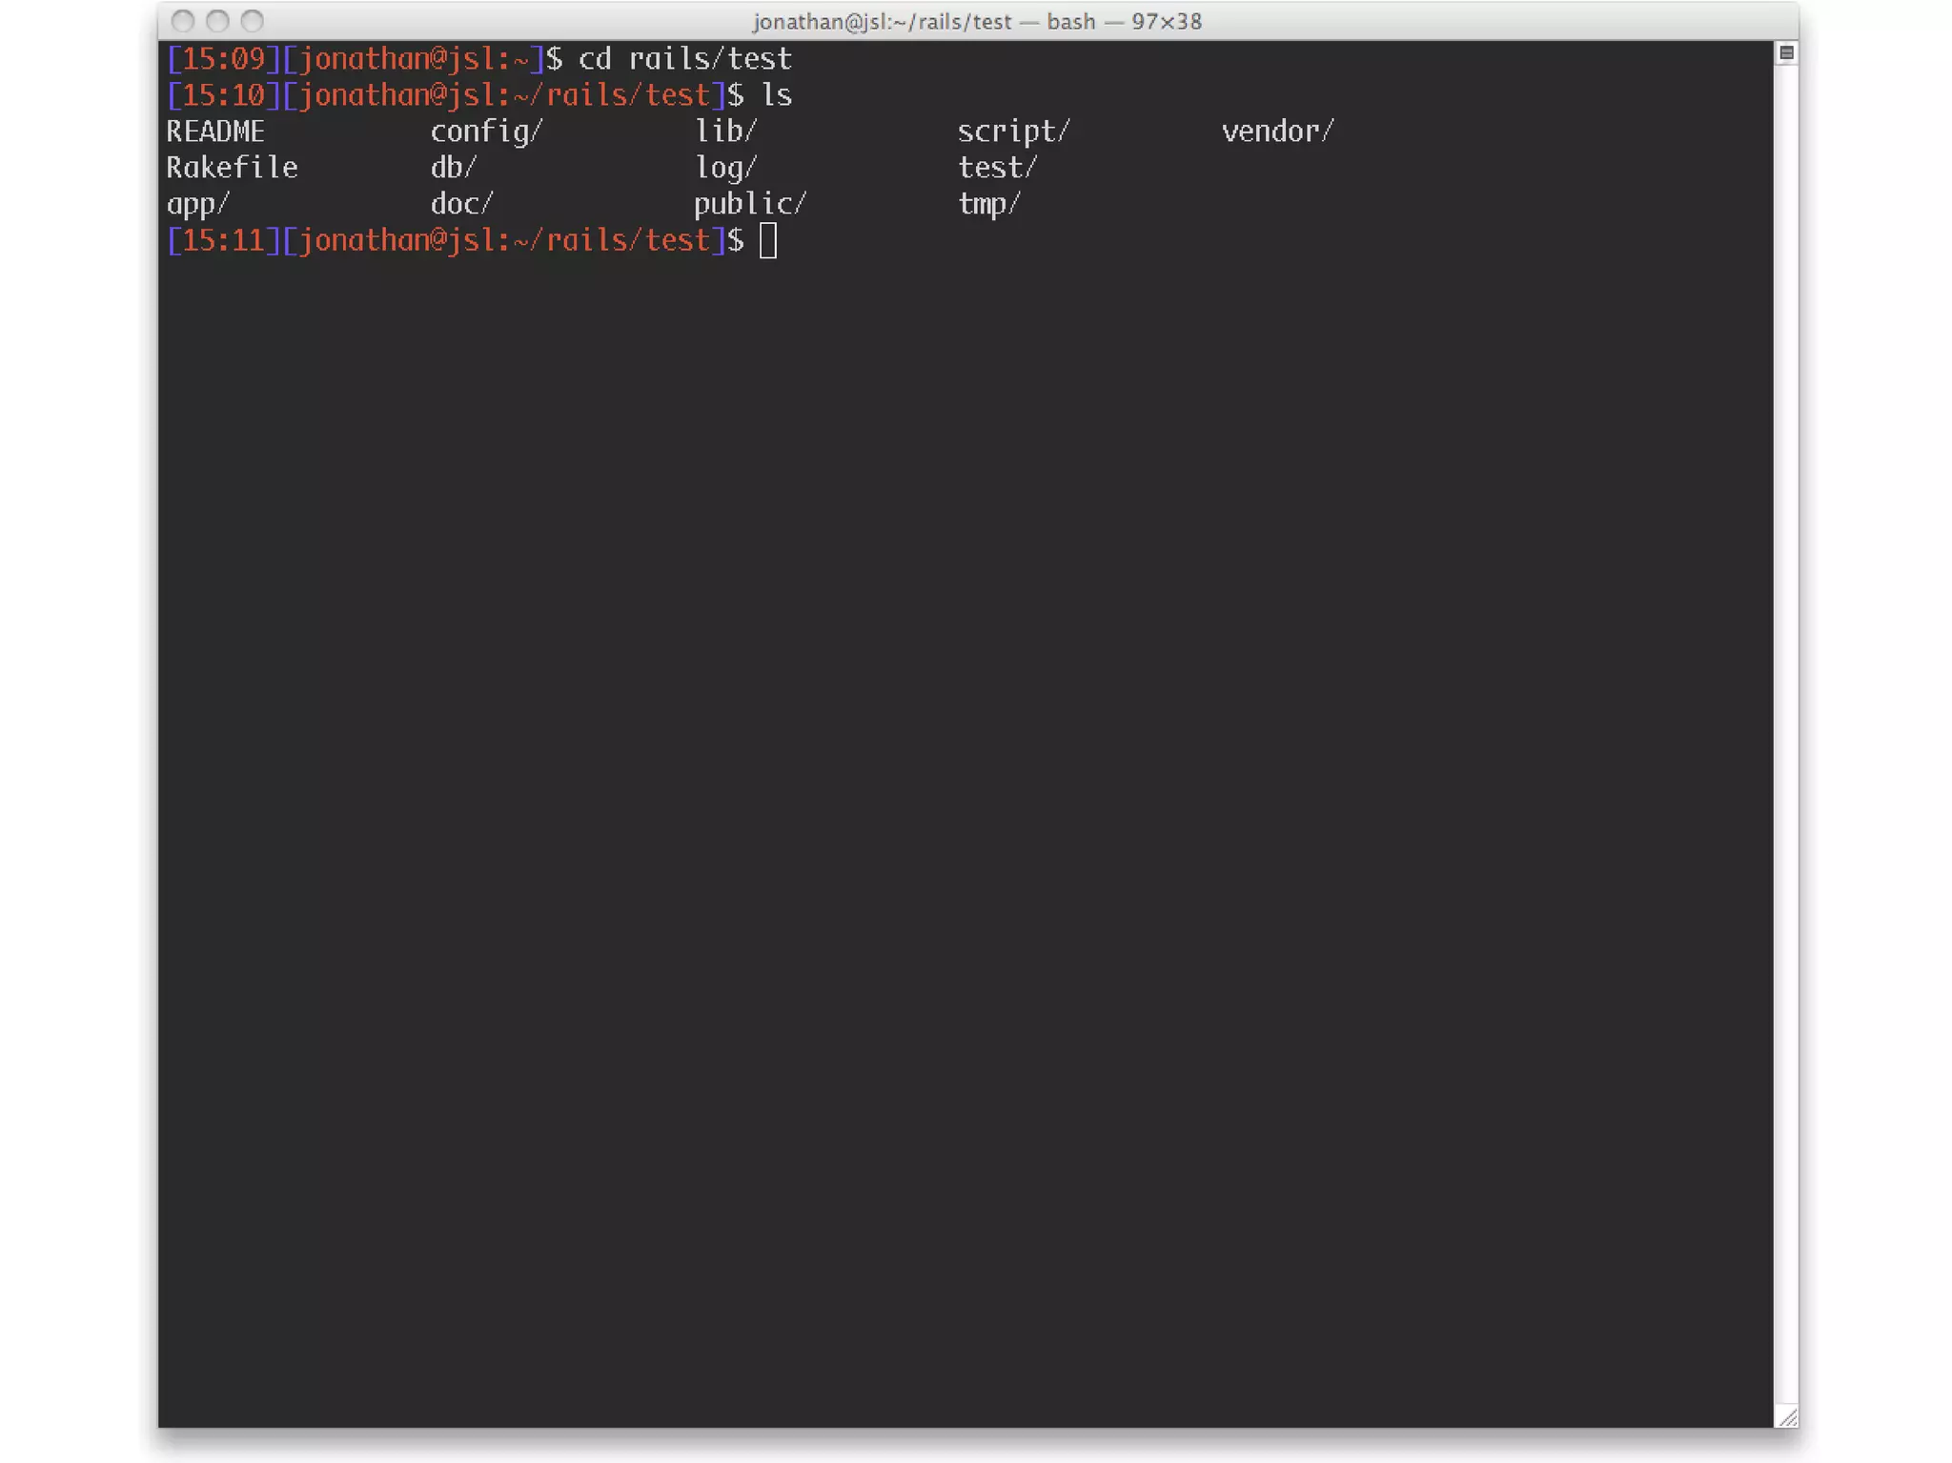Click the [15:11] prompt timestamp

click(223, 240)
